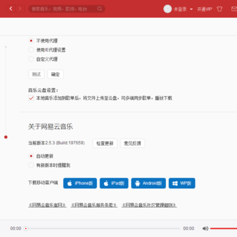
Task: Click the 下载移动客户端 label
Action: (x=43, y=182)
